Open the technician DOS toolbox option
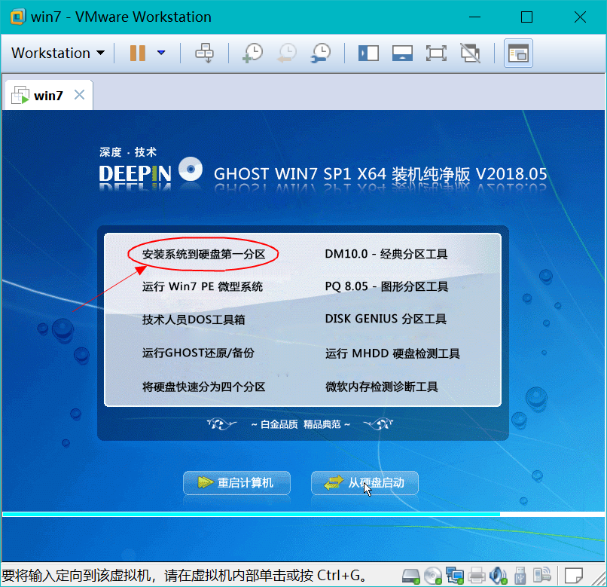Image resolution: width=607 pixels, height=587 pixels. click(x=194, y=319)
